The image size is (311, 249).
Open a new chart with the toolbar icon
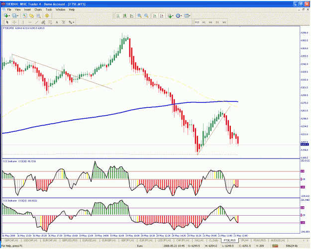point(6,16)
